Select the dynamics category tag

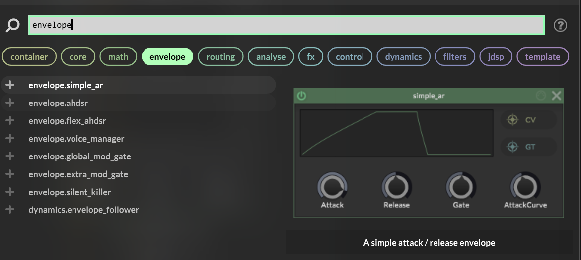403,57
